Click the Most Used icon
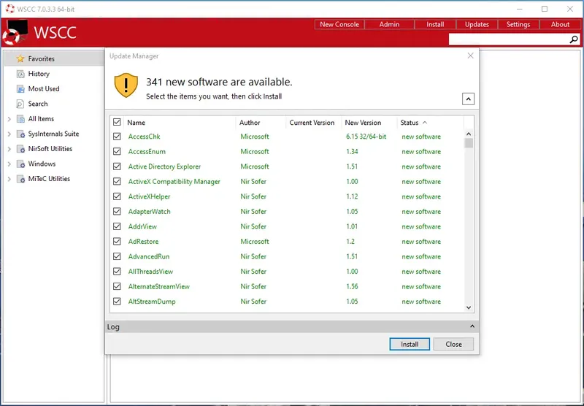Screen dimensions: 584x406 [20, 89]
